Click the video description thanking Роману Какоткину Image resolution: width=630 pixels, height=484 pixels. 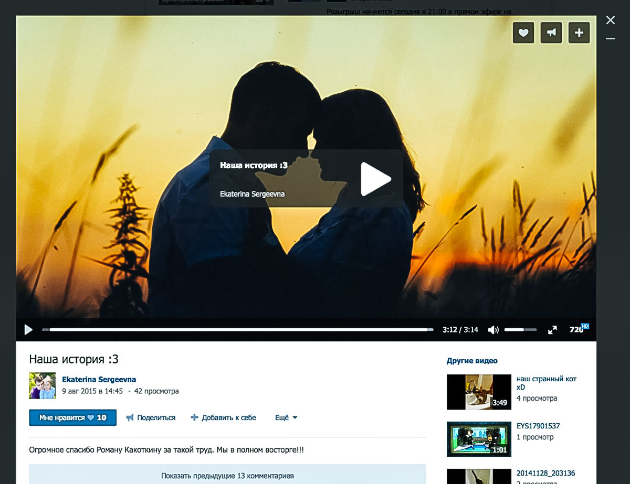[166, 450]
